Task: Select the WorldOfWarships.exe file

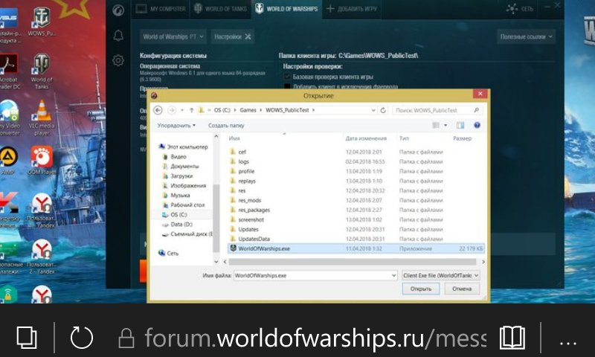Action: [356, 248]
